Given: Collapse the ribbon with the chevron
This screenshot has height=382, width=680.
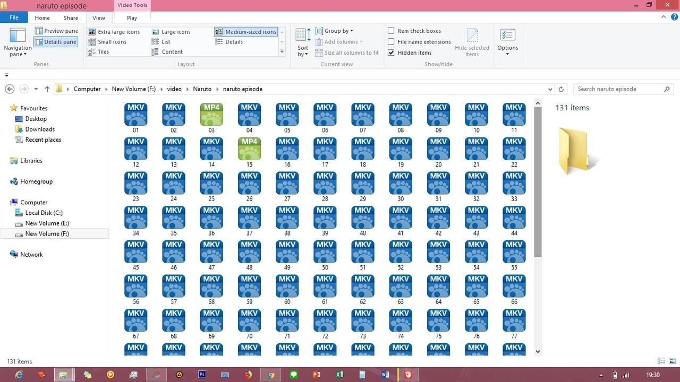Looking at the screenshot, I should (x=662, y=17).
